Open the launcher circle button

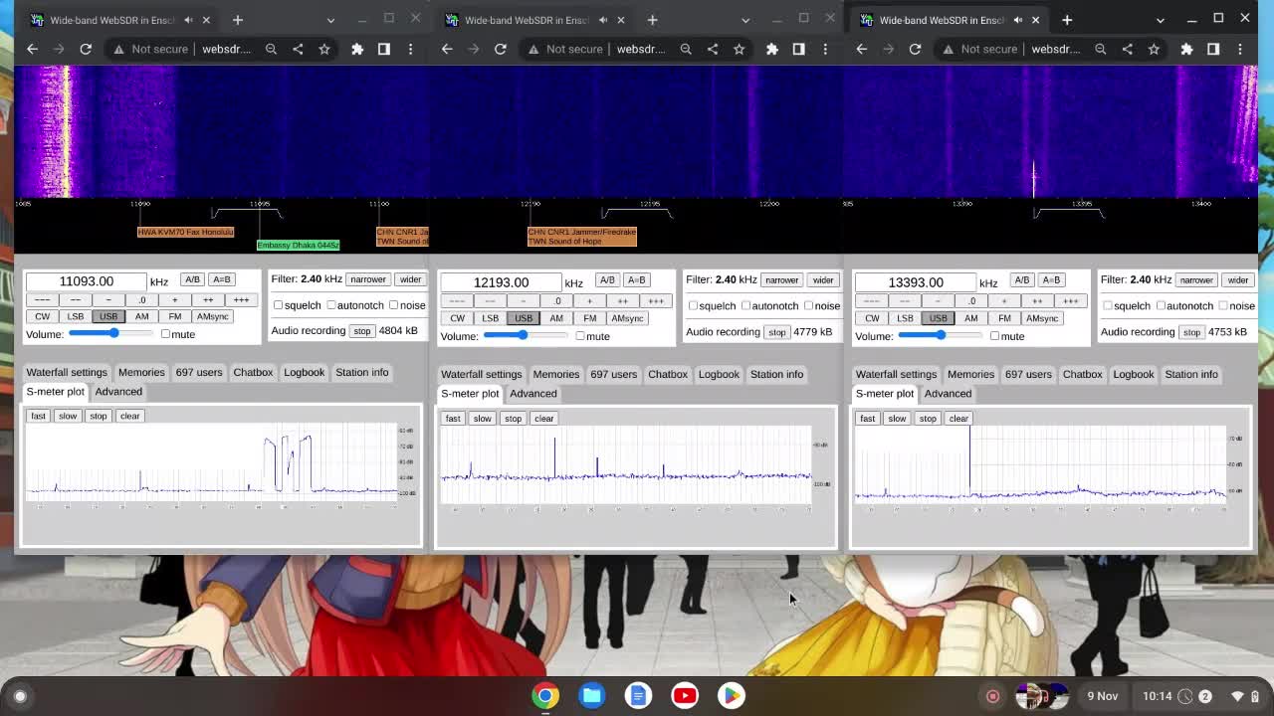19,696
